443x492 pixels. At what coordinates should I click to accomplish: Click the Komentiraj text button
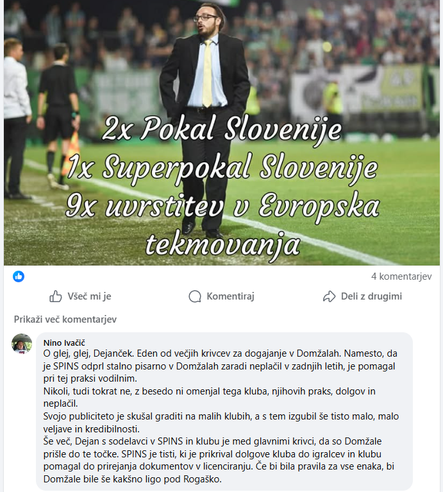230,296
